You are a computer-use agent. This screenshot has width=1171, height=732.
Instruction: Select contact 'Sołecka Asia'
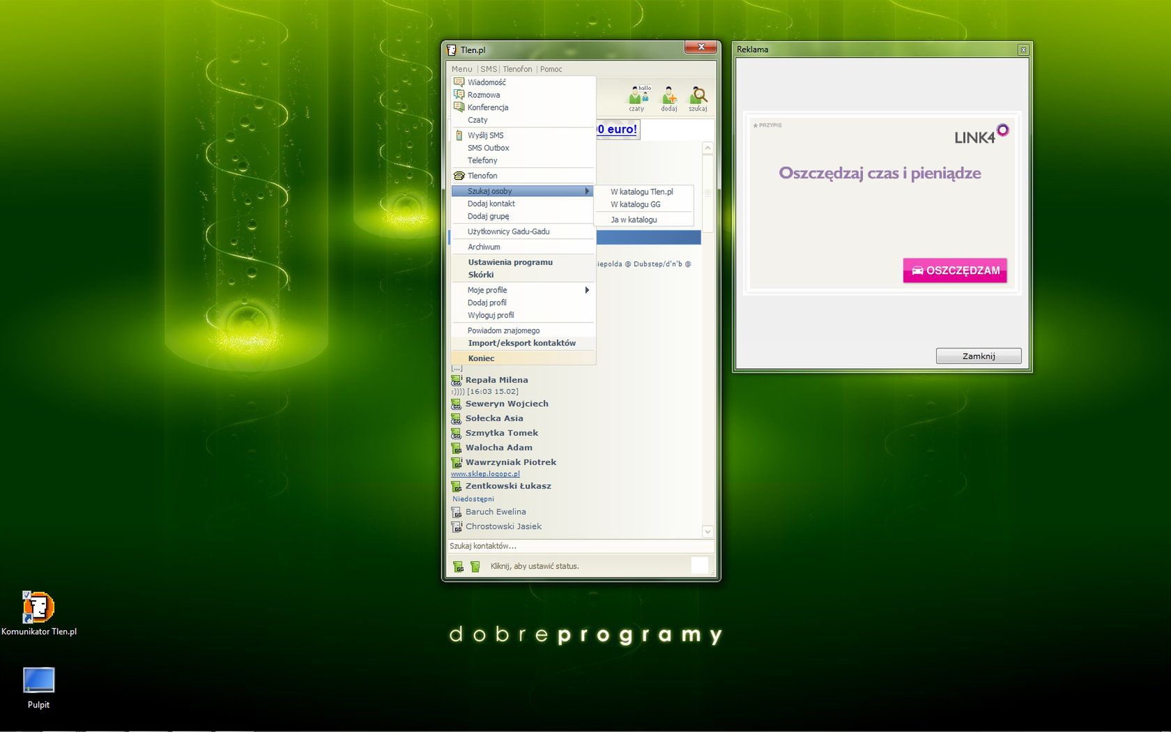click(494, 418)
